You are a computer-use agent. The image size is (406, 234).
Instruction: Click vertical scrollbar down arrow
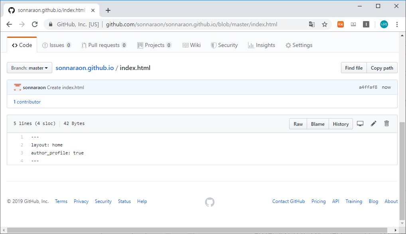coord(402,223)
